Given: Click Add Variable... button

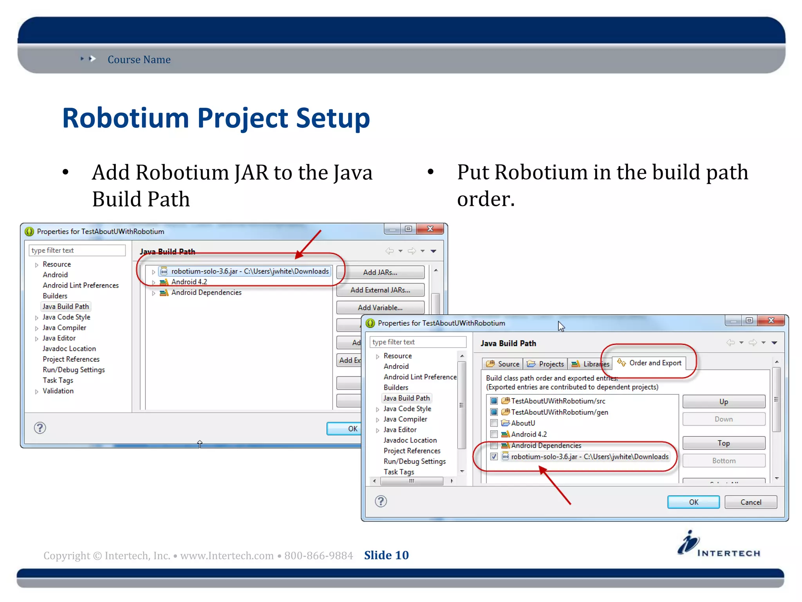Looking at the screenshot, I should click(x=380, y=308).
